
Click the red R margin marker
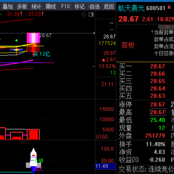tap(169, 7)
